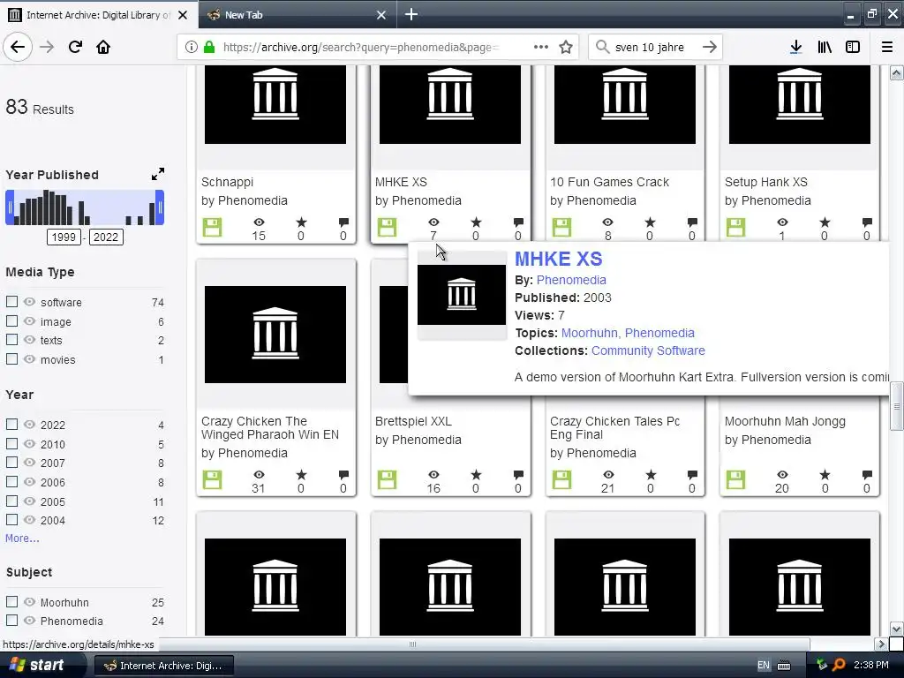904x678 pixels.
Task: Open Crazy Chicken The Winged Pharaoh thumbnail
Action: pos(275,335)
